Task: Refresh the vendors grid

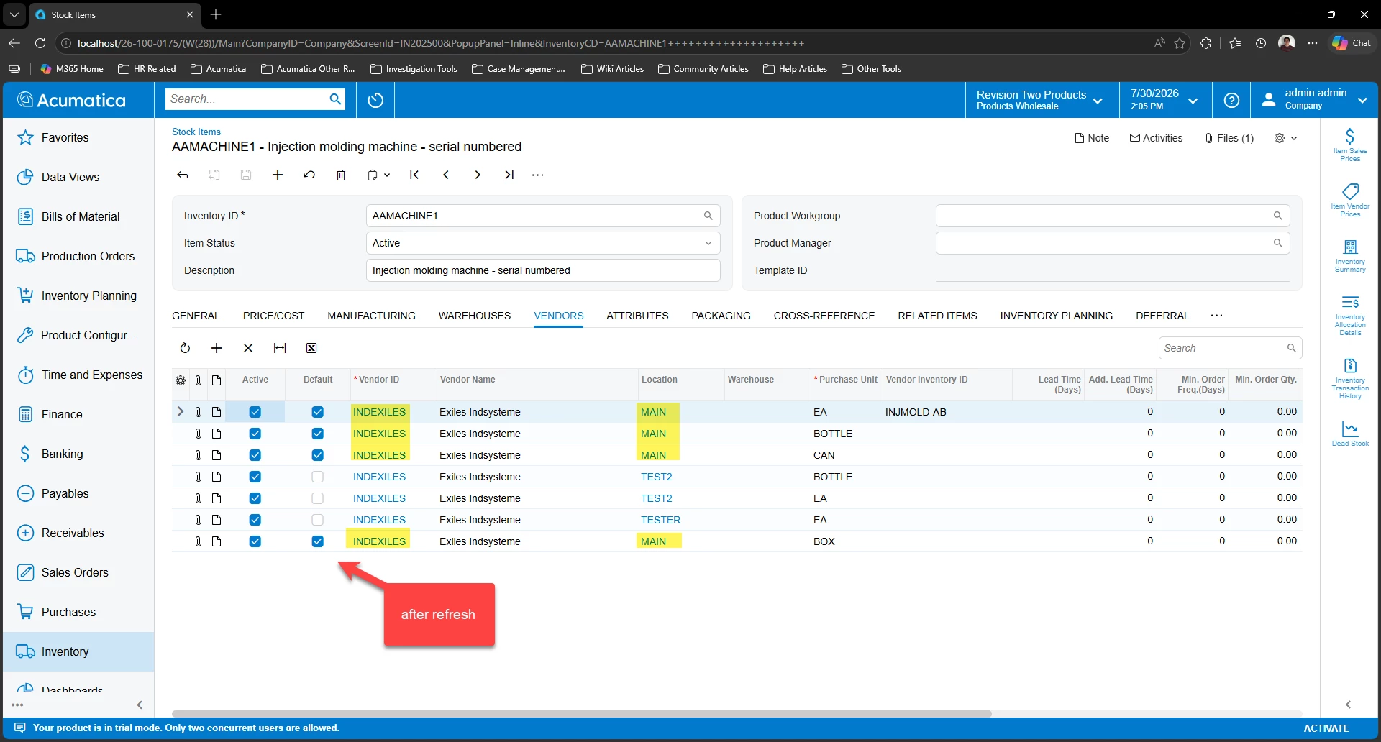Action: tap(185, 348)
